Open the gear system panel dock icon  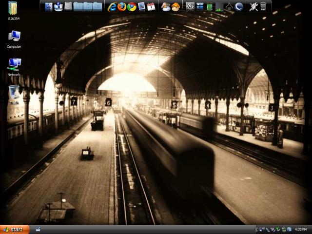190,7
